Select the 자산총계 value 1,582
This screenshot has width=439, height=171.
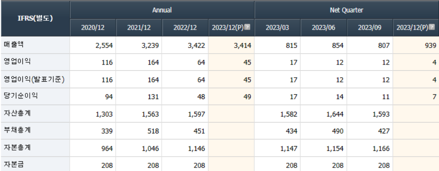[x=289, y=114]
